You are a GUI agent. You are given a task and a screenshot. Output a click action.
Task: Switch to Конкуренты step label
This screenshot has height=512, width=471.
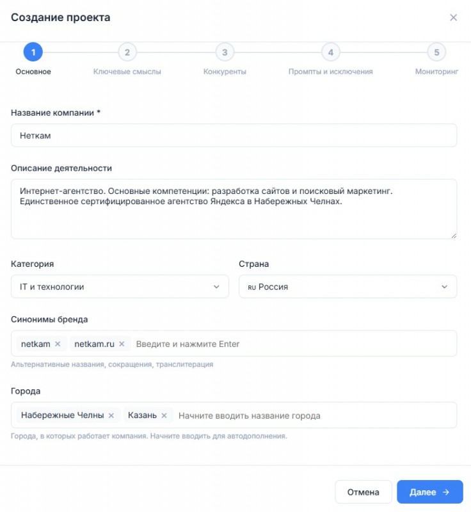(x=225, y=72)
